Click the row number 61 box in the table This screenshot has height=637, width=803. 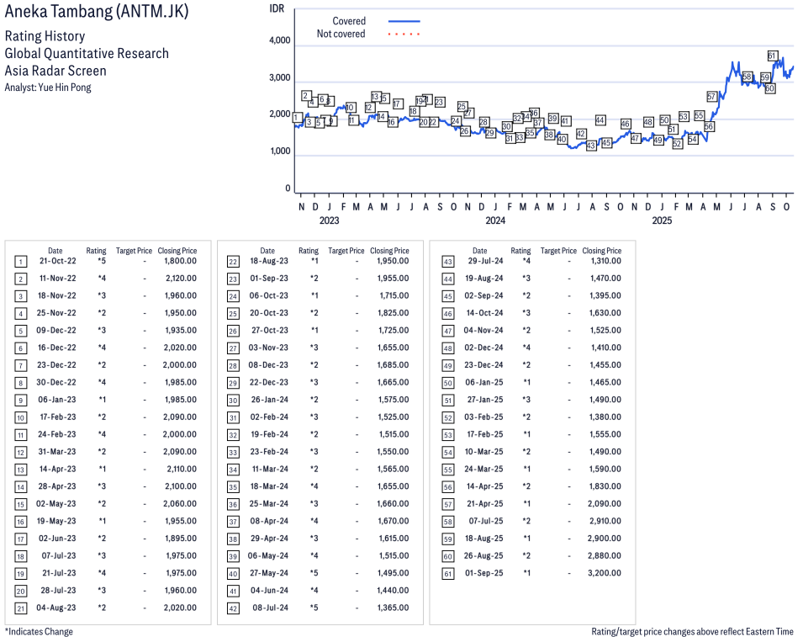[x=446, y=574]
